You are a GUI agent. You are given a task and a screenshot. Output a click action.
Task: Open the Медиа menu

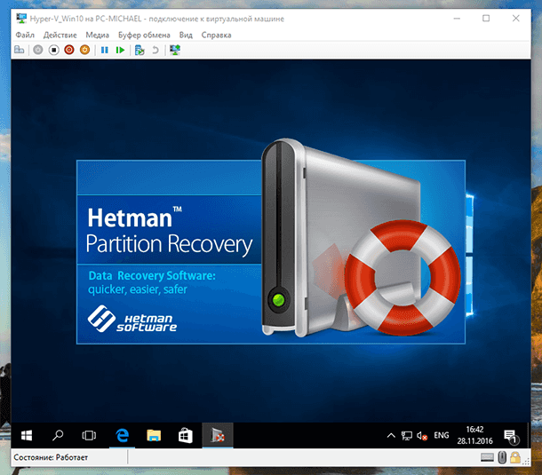[x=97, y=35]
